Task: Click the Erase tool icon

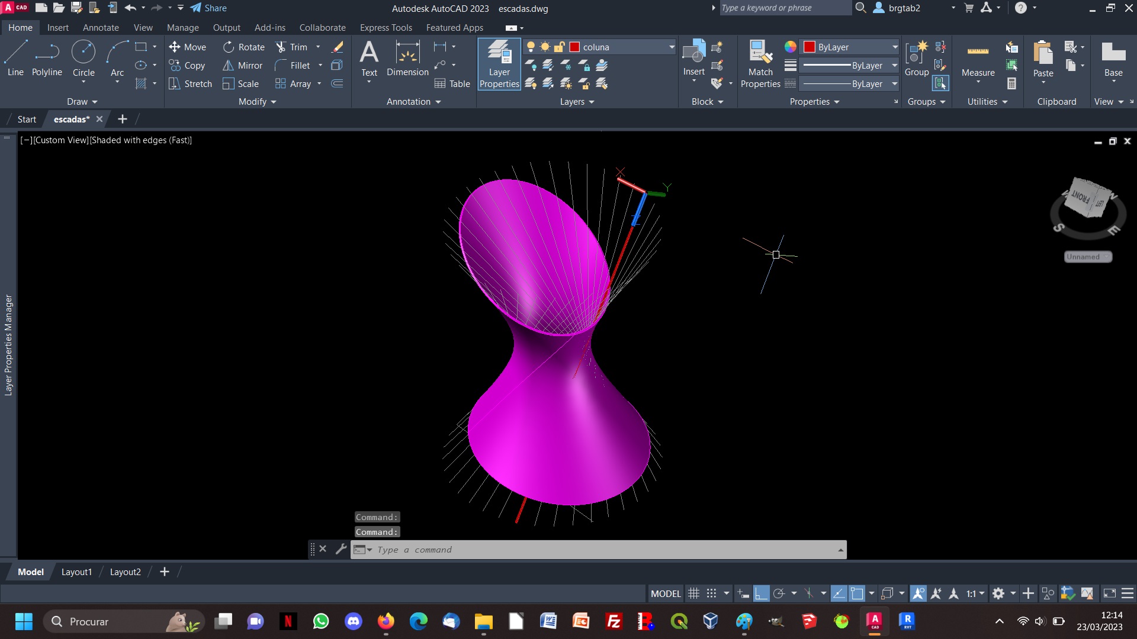Action: click(x=338, y=47)
